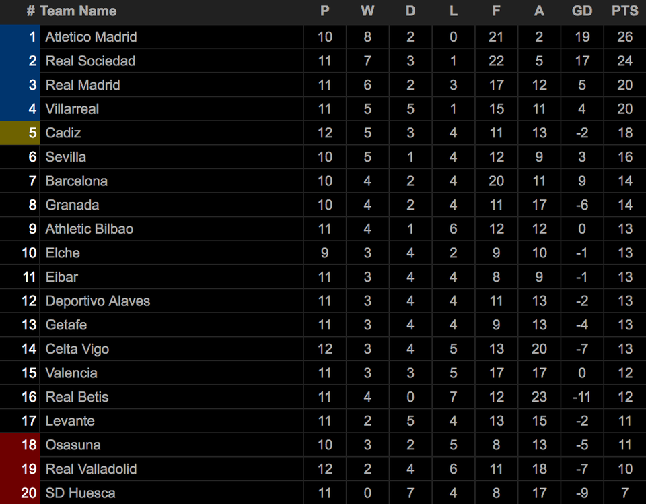This screenshot has height=504, width=646.
Task: Click the red rank 18 position cell
Action: point(20,445)
